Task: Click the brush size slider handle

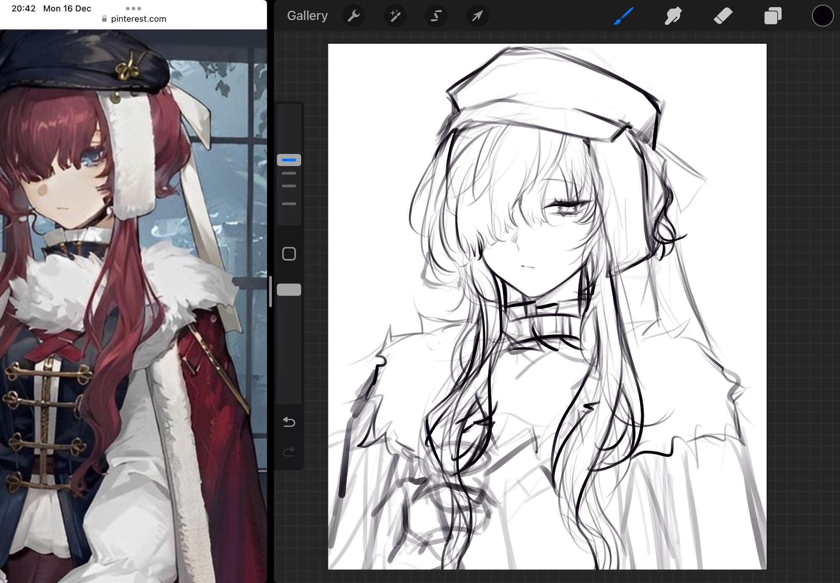Action: pos(289,160)
